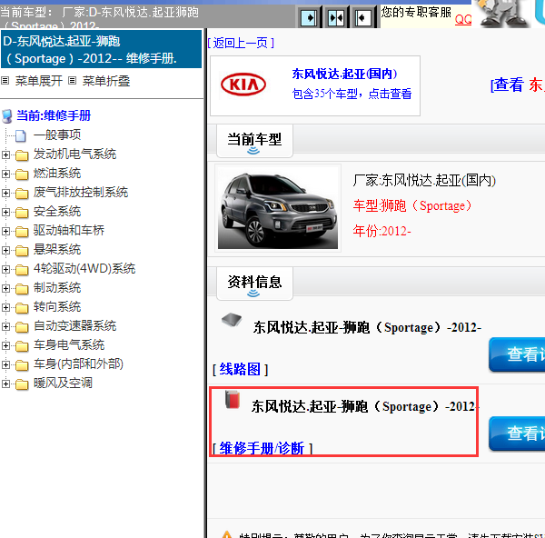Click the blue header D-东风悦达.起亚-狮跑 维修手册
545x538 pixels.
(101, 49)
